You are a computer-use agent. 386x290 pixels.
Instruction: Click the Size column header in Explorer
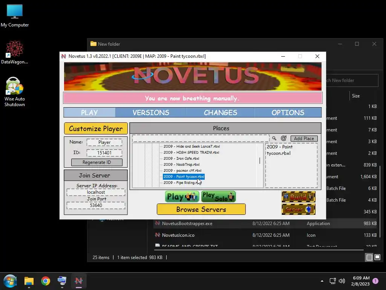point(356,96)
